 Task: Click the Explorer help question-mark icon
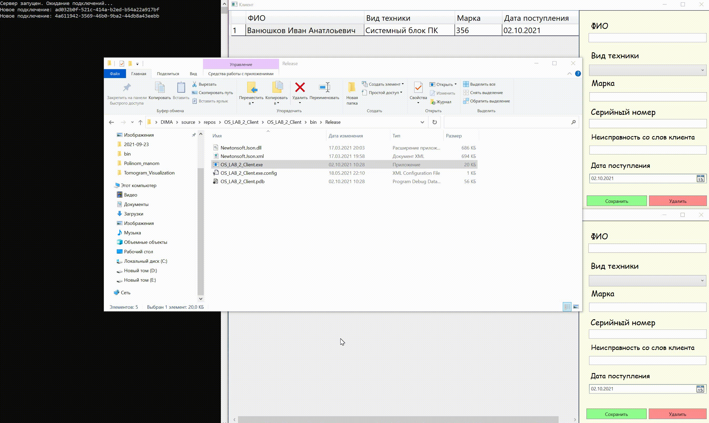pyautogui.click(x=578, y=74)
